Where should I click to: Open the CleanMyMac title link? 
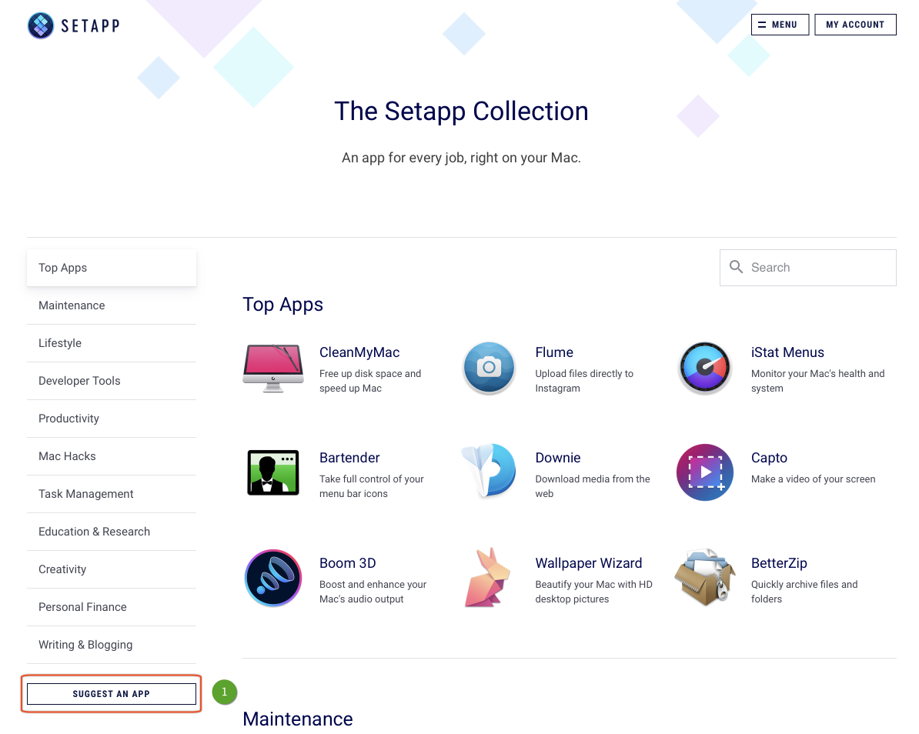coord(359,352)
